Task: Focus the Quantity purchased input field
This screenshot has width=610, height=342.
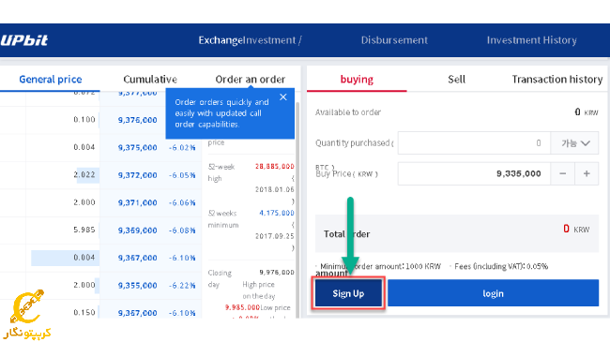Action: (474, 143)
